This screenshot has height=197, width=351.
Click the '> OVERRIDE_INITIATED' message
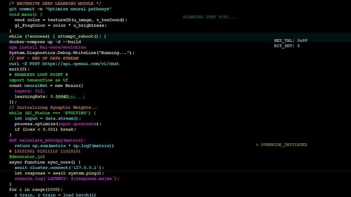281,145
